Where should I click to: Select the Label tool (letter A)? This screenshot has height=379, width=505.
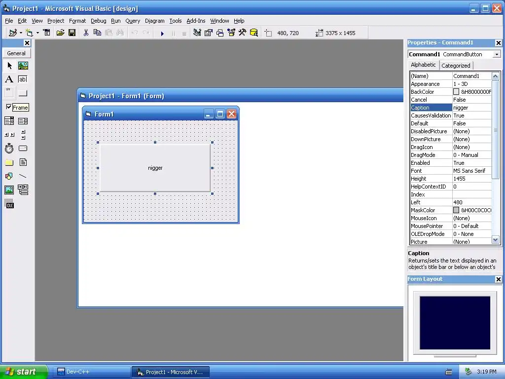pos(9,79)
